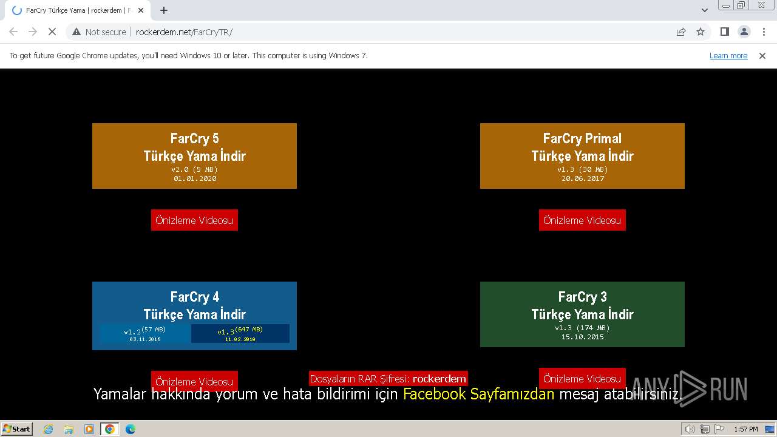The image size is (777, 437).
Task: Download FarCry 3 Türkçe Yama
Action: coord(582,314)
